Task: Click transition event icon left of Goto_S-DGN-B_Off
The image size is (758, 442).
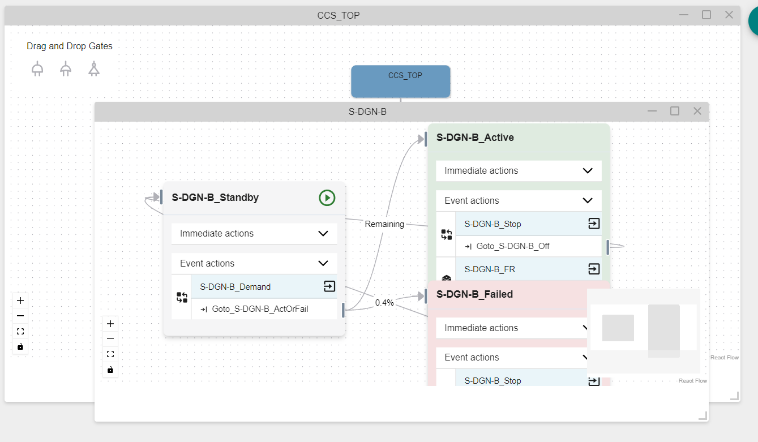Action: coord(446,234)
